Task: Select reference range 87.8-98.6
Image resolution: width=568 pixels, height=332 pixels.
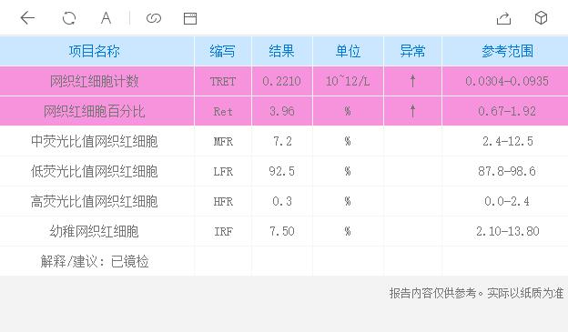Action: pyautogui.click(x=507, y=171)
